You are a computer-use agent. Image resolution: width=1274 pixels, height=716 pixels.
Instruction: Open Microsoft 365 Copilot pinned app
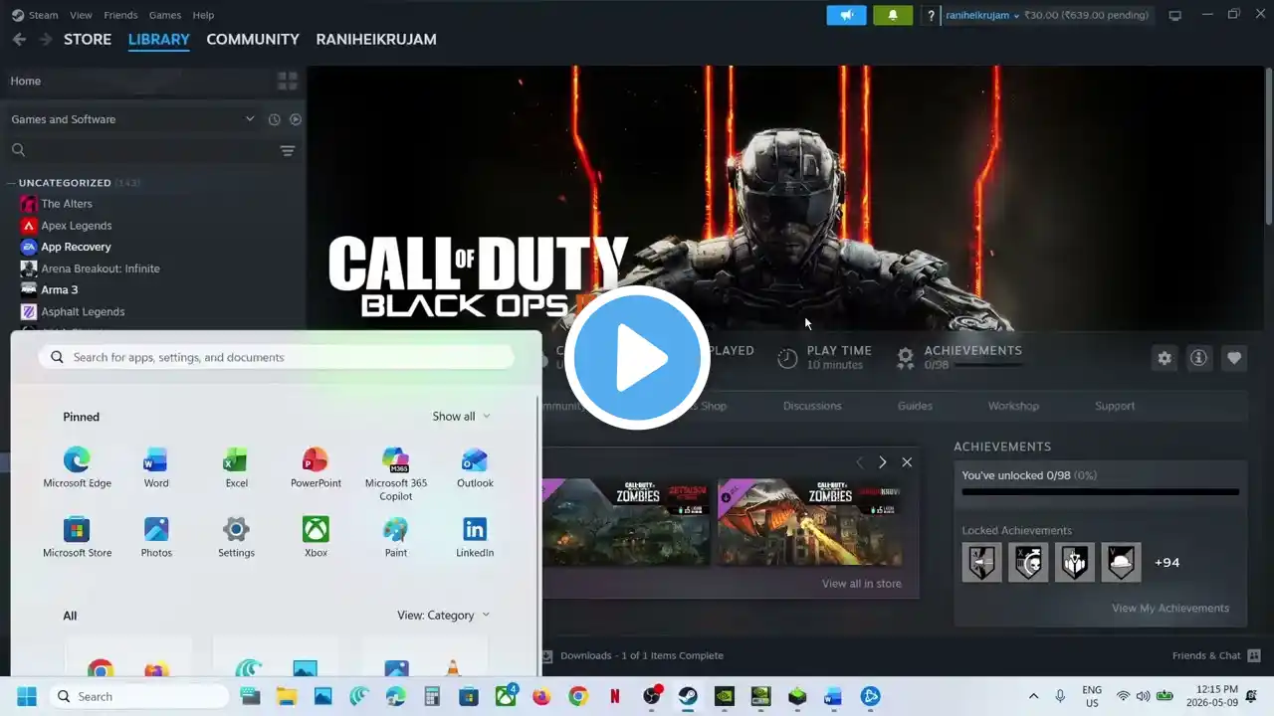pyautogui.click(x=395, y=473)
